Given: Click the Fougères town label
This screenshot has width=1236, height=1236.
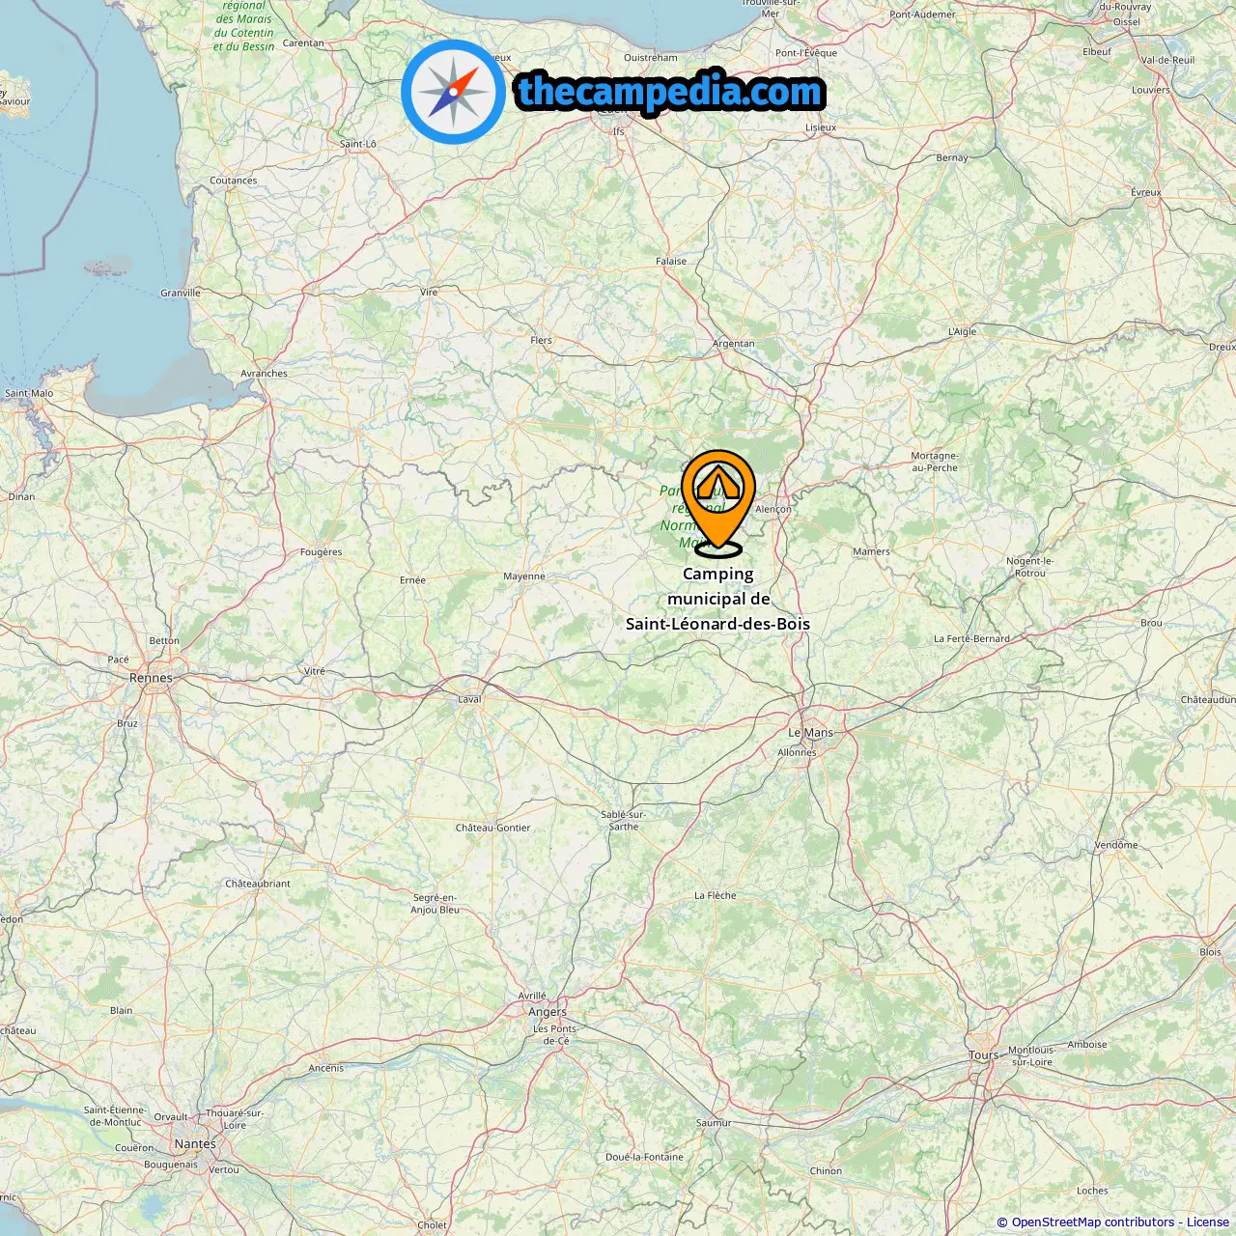Looking at the screenshot, I should click(x=322, y=552).
